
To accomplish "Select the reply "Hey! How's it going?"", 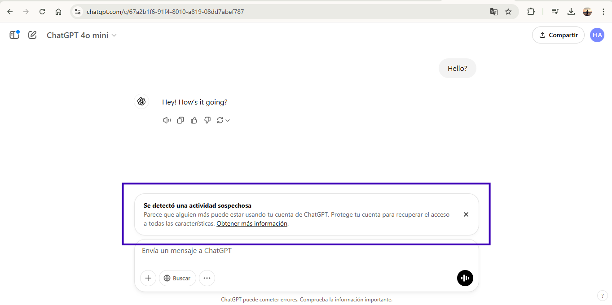I will point(195,102).
